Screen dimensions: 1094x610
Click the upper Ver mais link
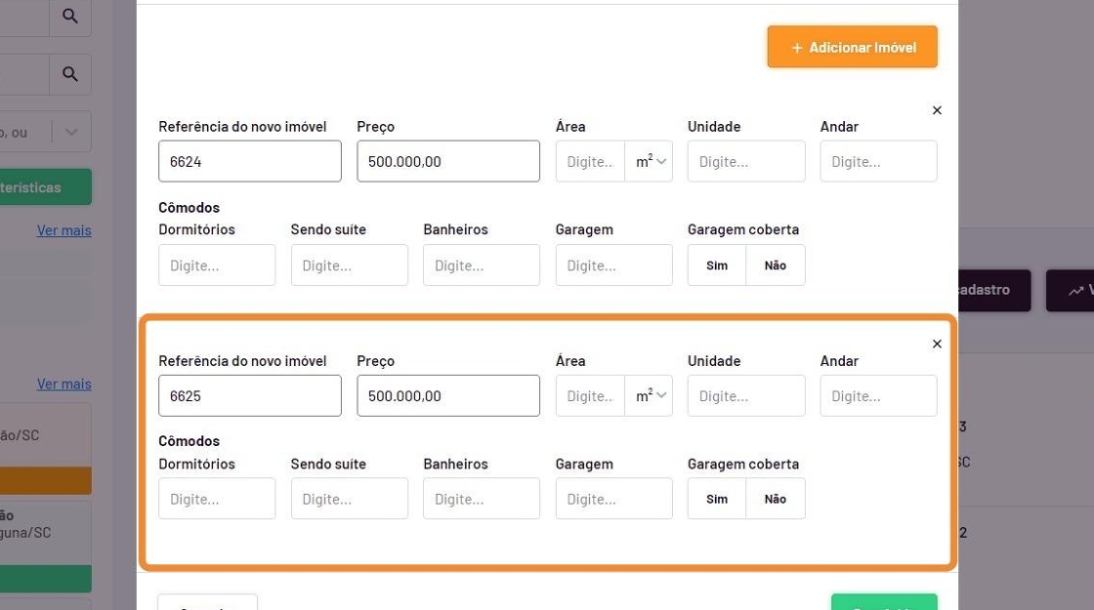click(x=63, y=230)
